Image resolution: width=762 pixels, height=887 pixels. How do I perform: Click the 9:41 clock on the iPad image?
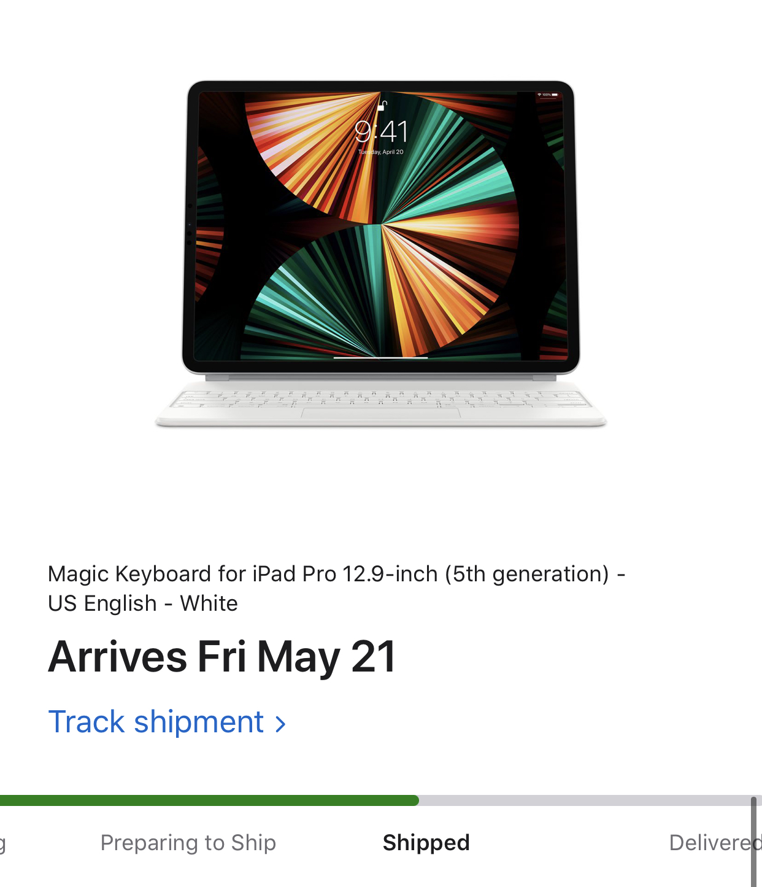pyautogui.click(x=382, y=131)
